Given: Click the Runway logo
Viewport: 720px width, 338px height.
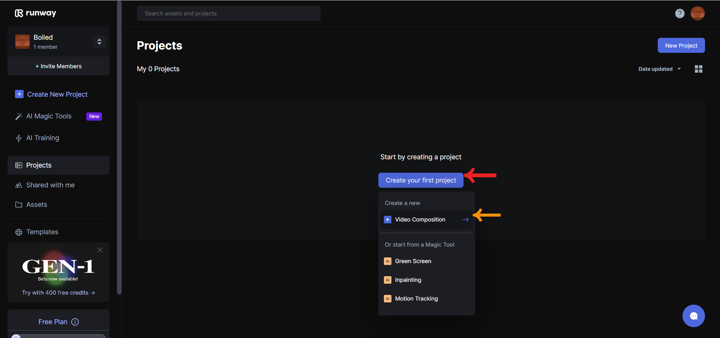Looking at the screenshot, I should point(36,13).
